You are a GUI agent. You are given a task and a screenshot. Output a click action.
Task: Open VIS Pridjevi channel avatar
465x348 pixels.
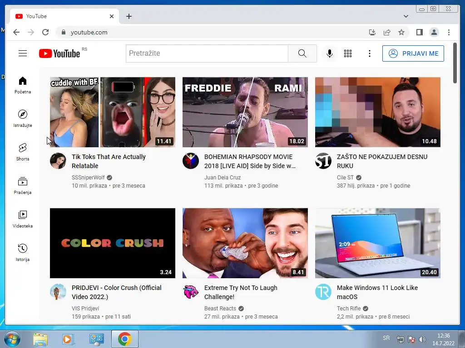click(x=58, y=292)
